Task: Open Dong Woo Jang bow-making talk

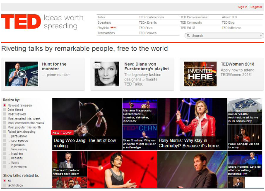Action: click(87, 124)
